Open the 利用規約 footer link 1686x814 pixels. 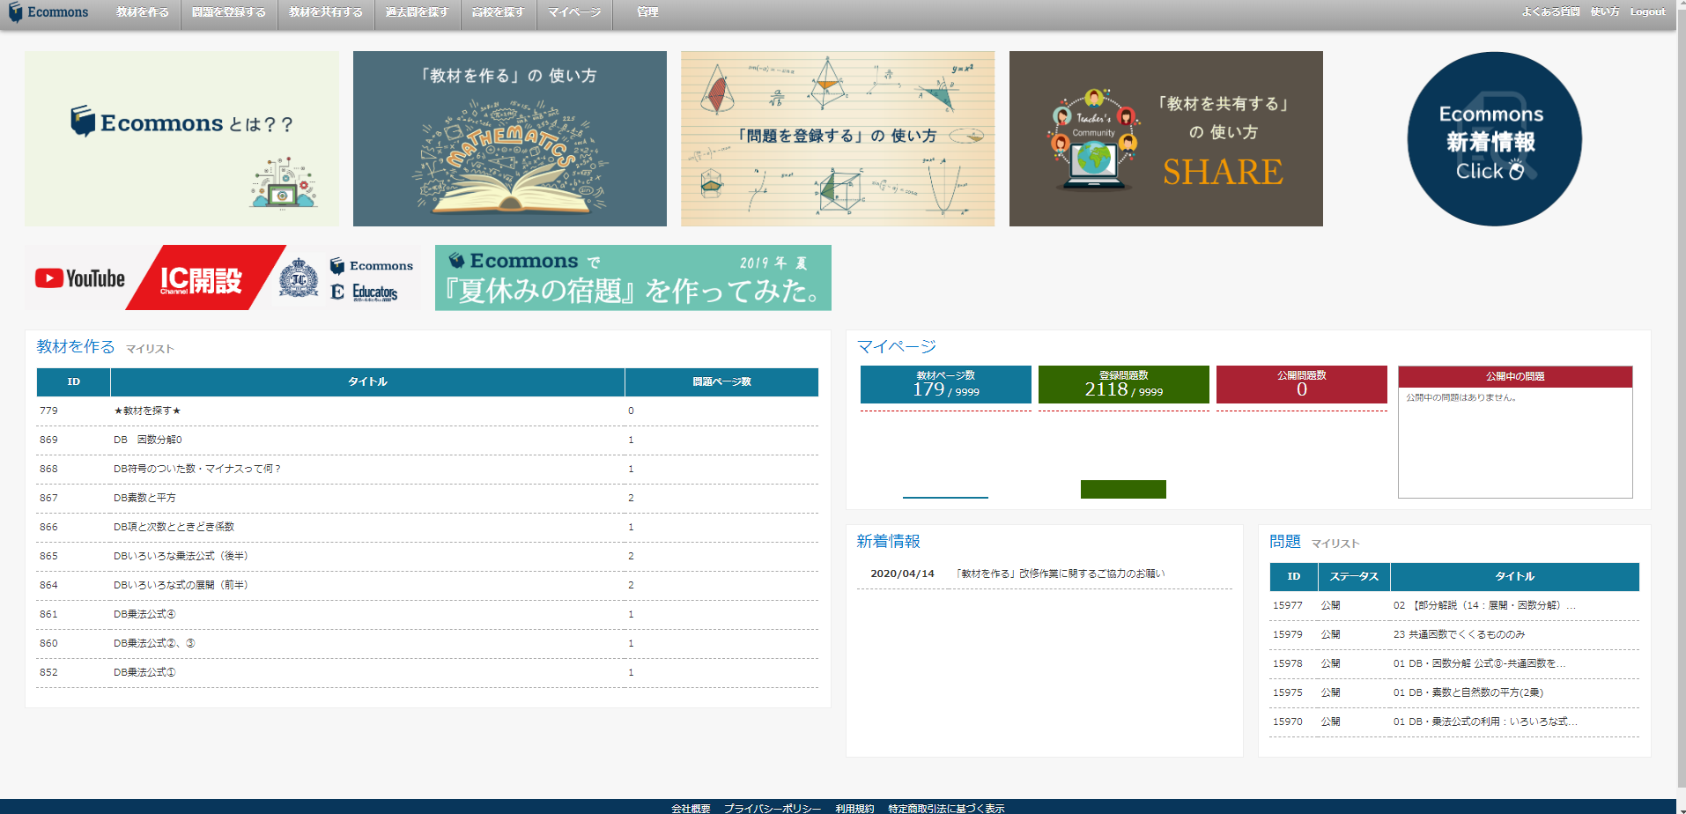(854, 808)
